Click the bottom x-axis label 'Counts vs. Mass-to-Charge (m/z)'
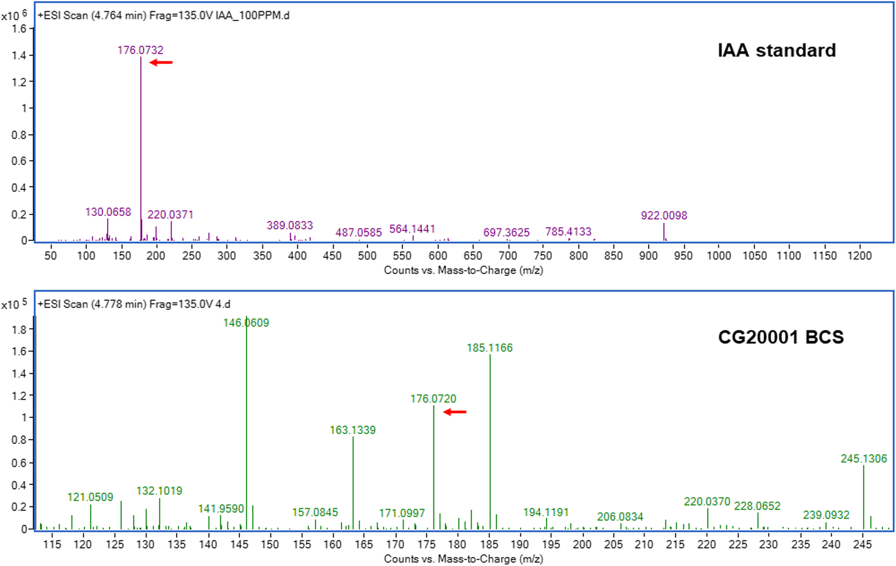The height and width of the screenshot is (566, 896). (464, 559)
